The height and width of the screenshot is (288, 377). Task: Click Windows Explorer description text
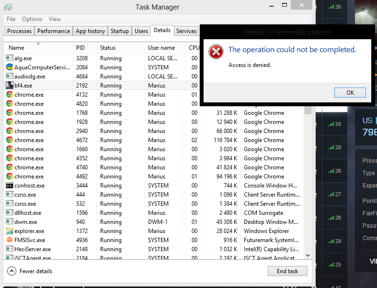266,231
